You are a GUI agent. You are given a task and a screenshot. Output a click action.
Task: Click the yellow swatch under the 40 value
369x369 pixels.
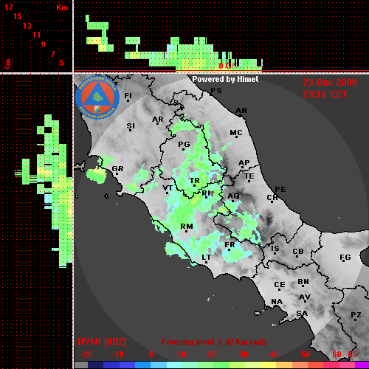[268, 365]
